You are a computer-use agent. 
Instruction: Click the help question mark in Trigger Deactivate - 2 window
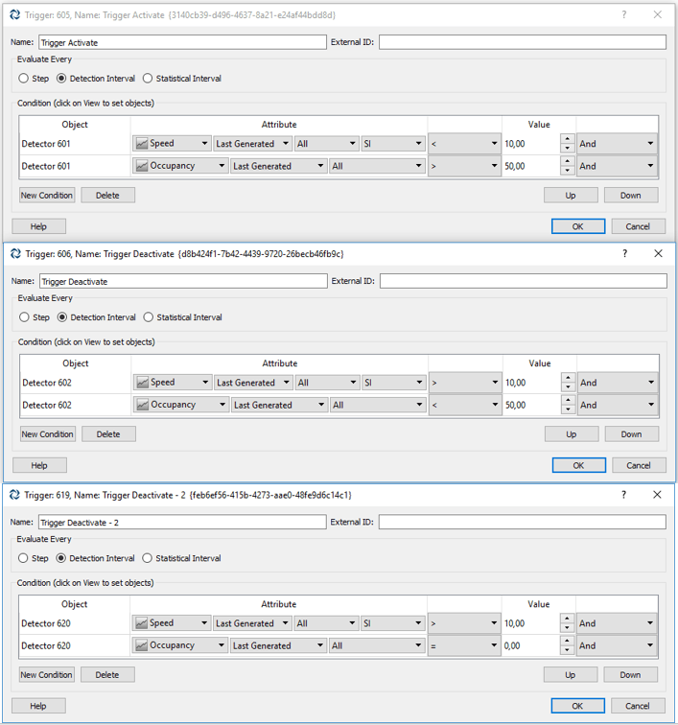coord(624,495)
